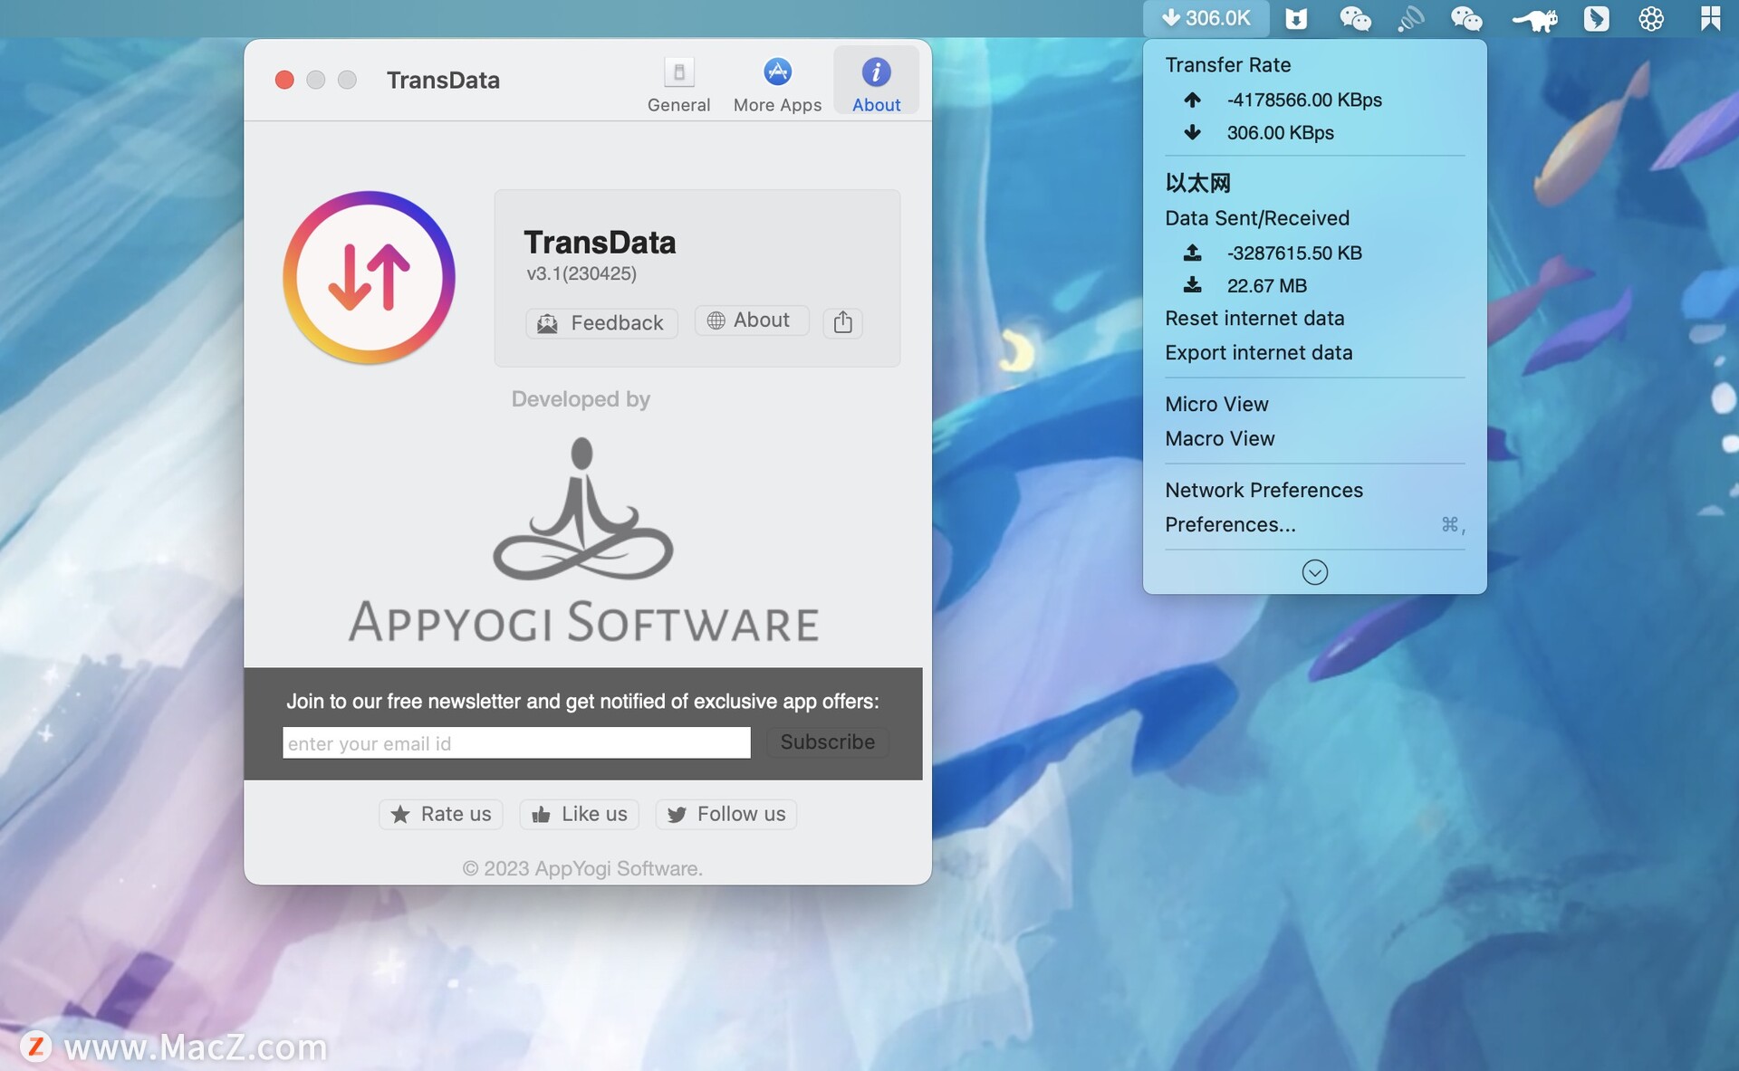
Task: Click TransData 306.0K menu bar indicator
Action: click(x=1206, y=18)
